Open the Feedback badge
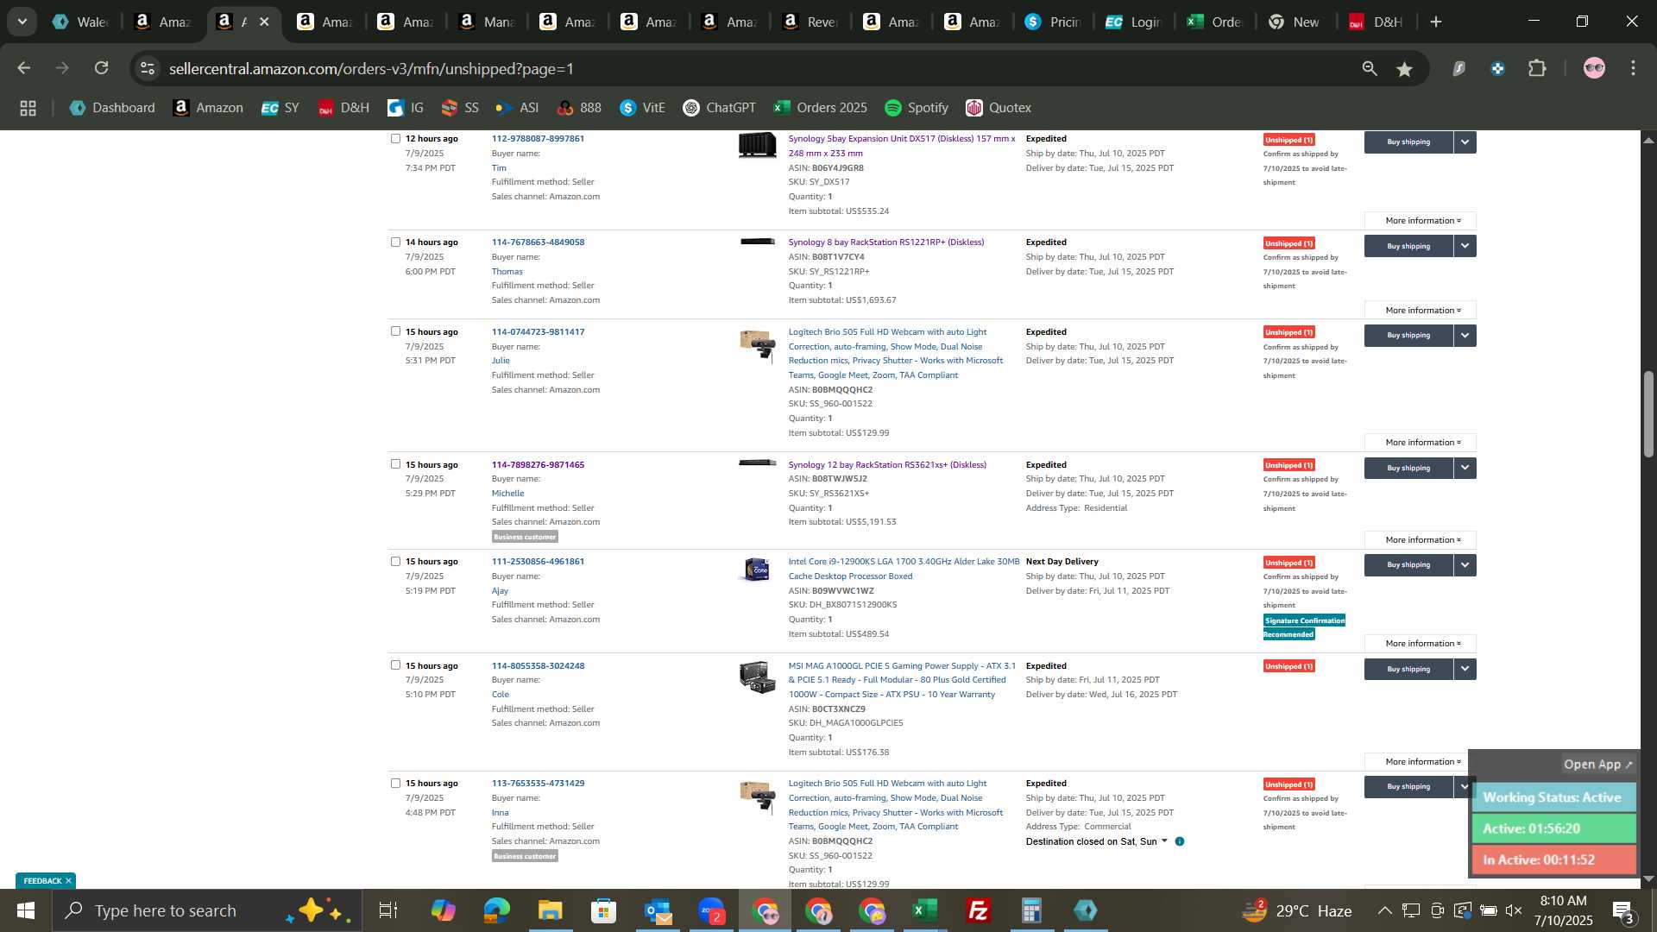The height and width of the screenshot is (932, 1657). pyautogui.click(x=41, y=881)
